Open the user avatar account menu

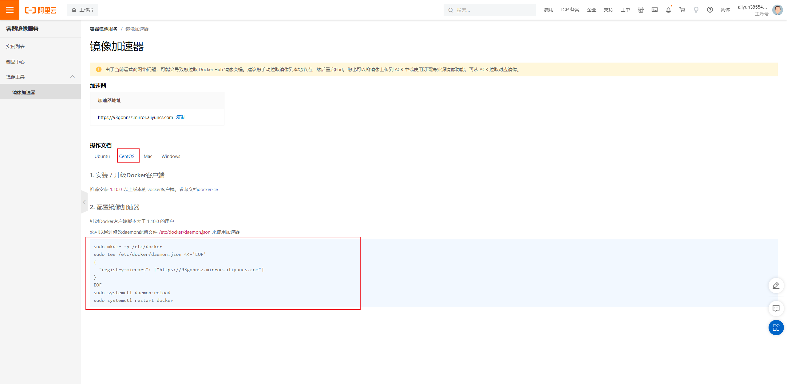pyautogui.click(x=778, y=10)
